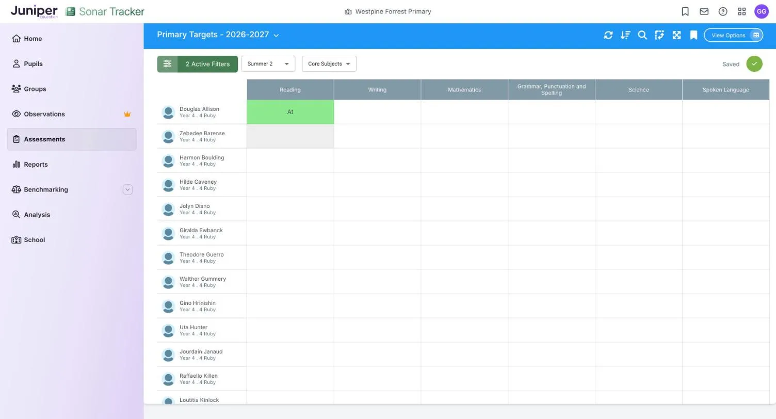The height and width of the screenshot is (419, 776).
Task: Click pupil name Jourdain Janaud
Action: pyautogui.click(x=201, y=352)
